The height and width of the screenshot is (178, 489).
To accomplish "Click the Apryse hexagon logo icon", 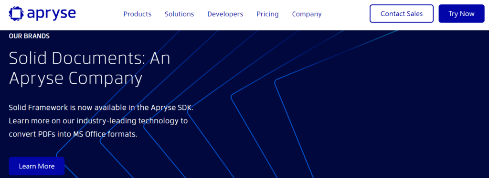I will click(16, 13).
